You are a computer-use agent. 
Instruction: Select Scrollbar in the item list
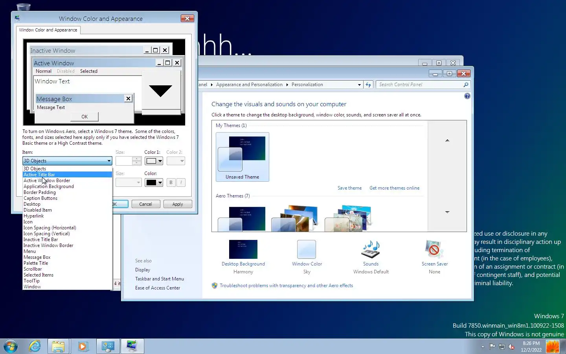tap(67, 269)
